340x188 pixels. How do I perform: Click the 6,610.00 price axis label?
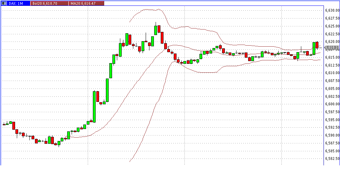click(x=332, y=73)
